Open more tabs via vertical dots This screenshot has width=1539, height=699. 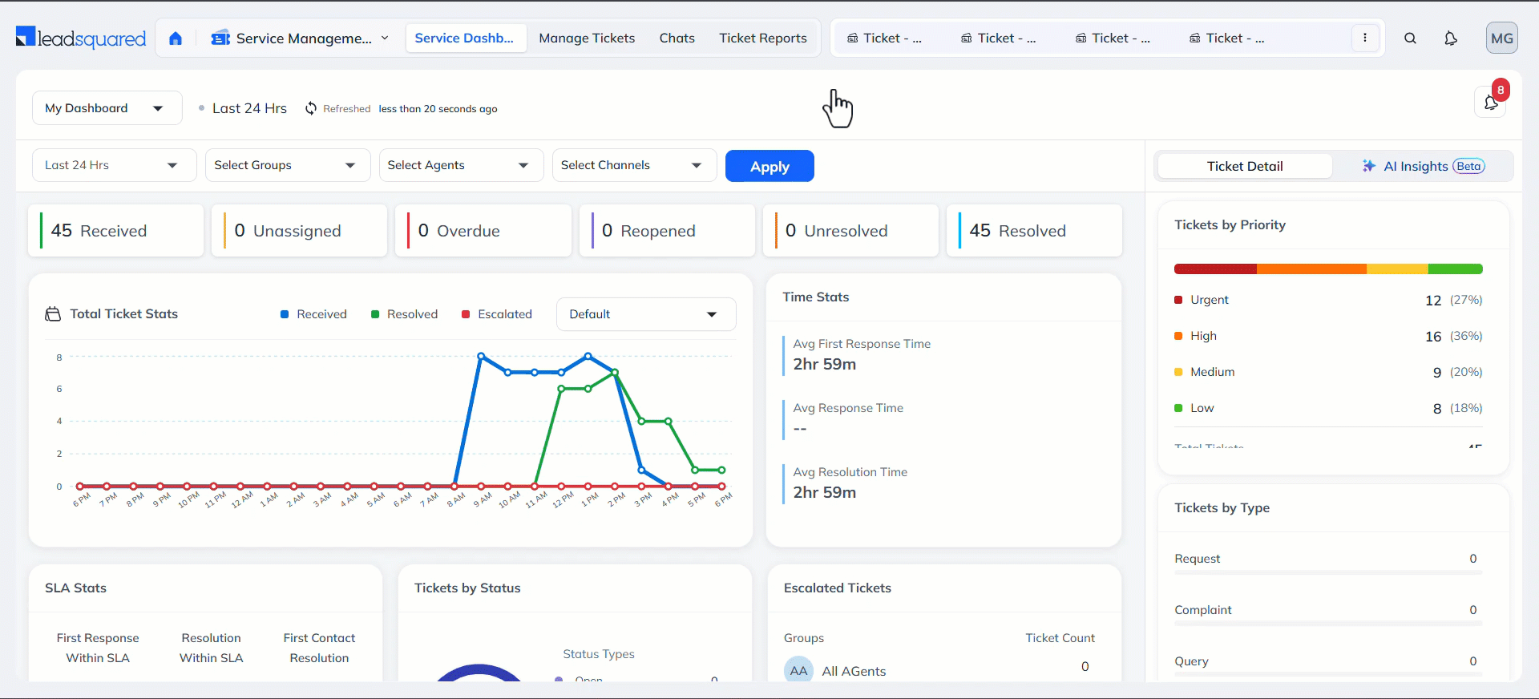tap(1364, 38)
